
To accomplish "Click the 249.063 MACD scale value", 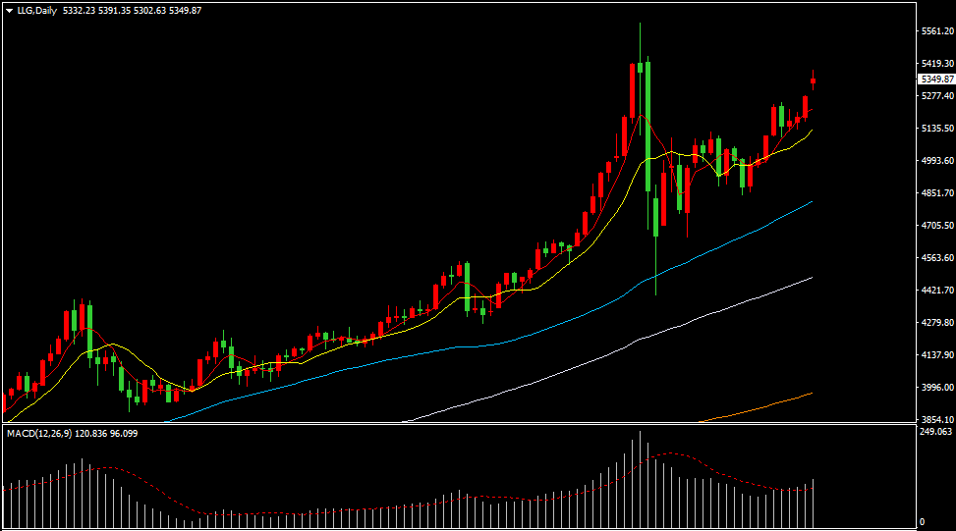I will [x=936, y=432].
